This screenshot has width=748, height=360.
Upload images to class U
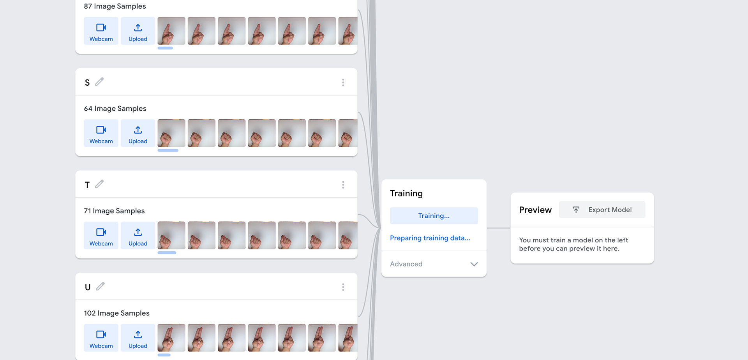138,338
